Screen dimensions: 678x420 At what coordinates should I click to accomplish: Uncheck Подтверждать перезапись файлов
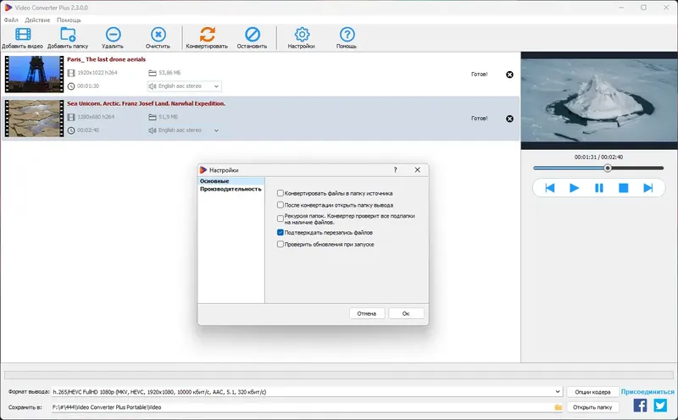click(281, 233)
